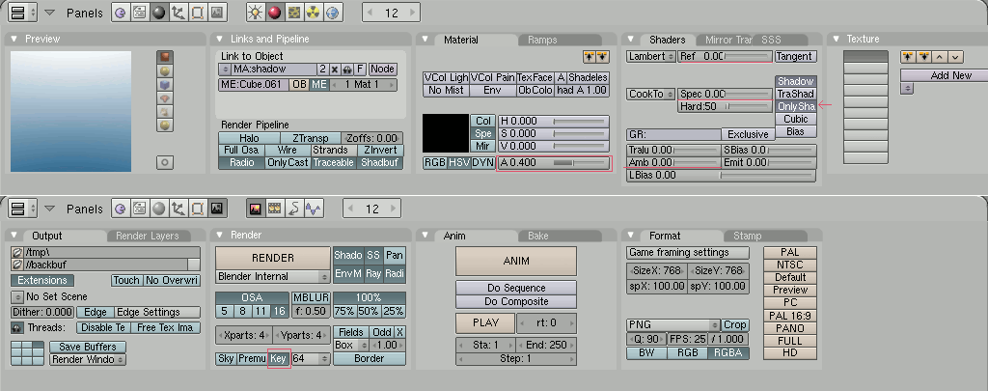The width and height of the screenshot is (988, 391).
Task: Open Logic context in the top header
Action: click(x=120, y=13)
